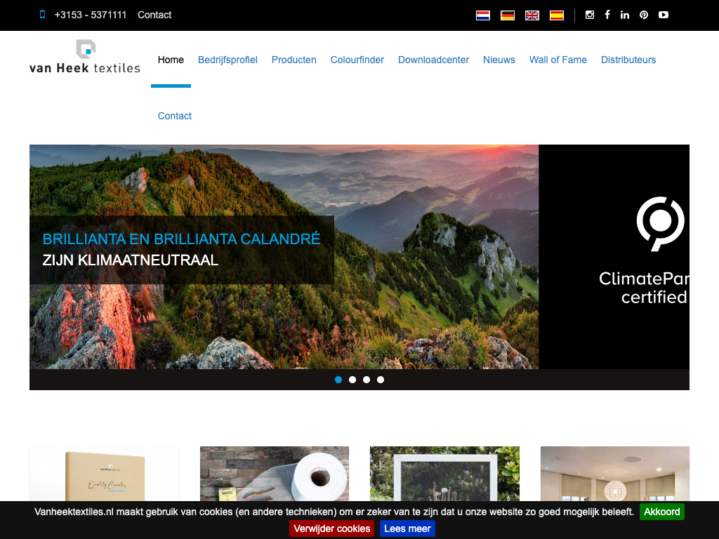Image resolution: width=719 pixels, height=539 pixels.
Task: Open the Colourfinder menu item
Action: pyautogui.click(x=357, y=60)
